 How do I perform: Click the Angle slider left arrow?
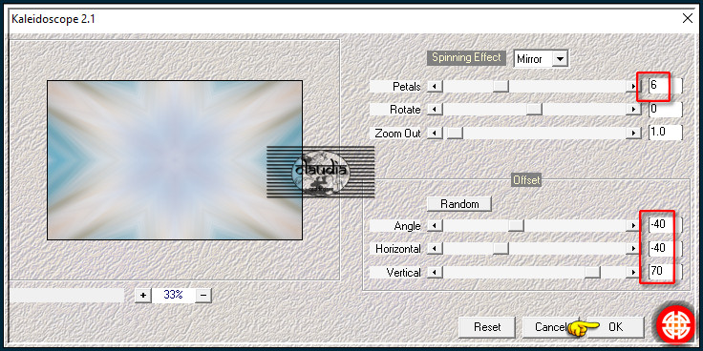tap(435, 225)
